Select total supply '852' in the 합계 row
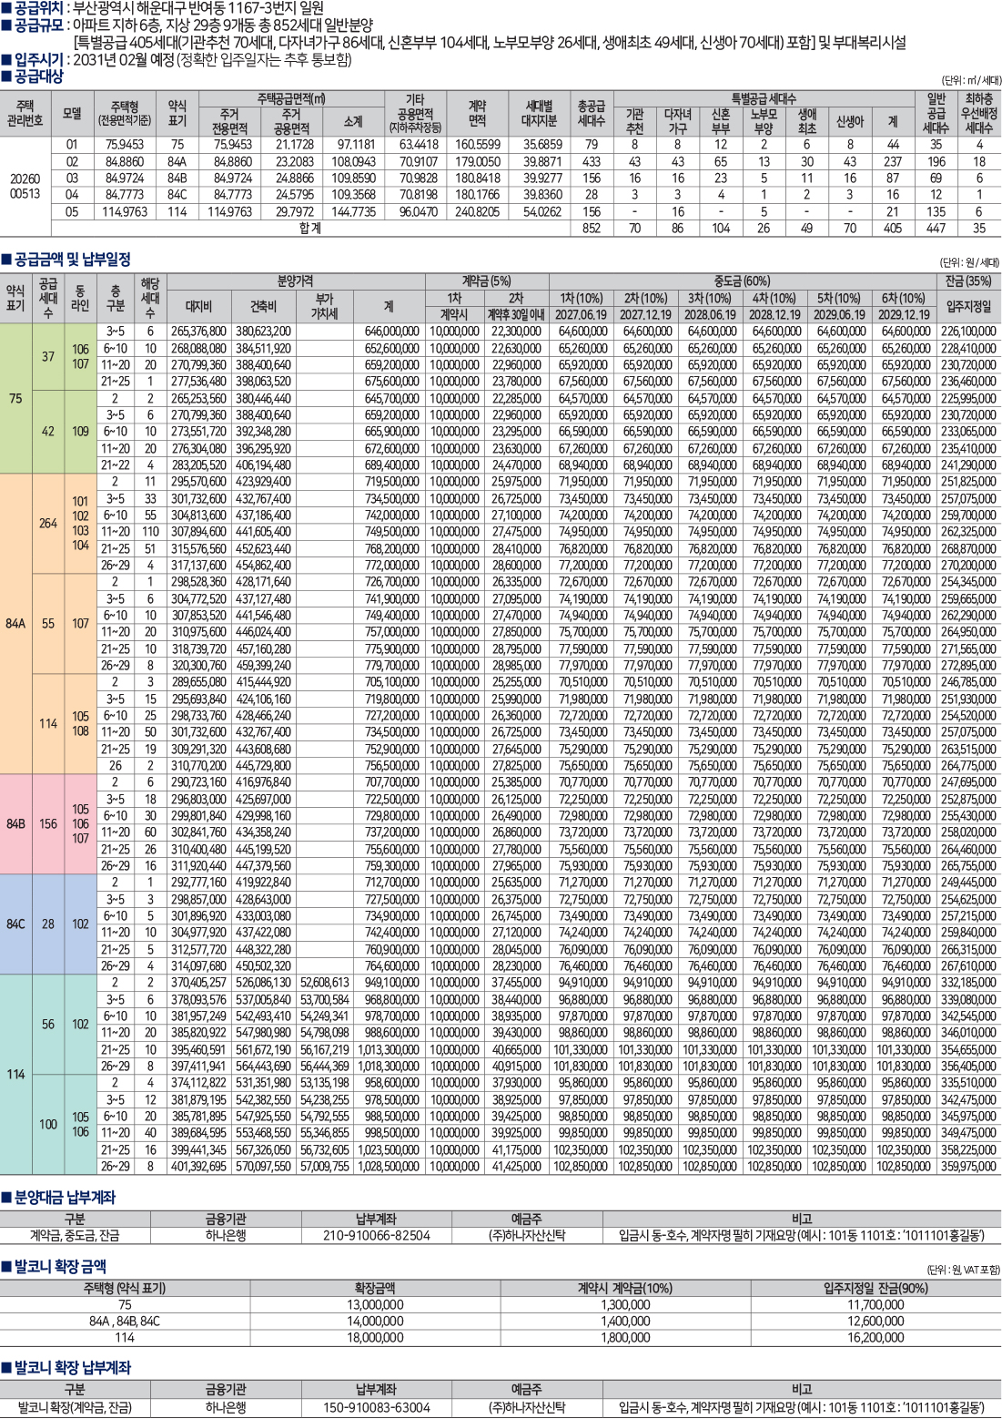 click(x=592, y=229)
